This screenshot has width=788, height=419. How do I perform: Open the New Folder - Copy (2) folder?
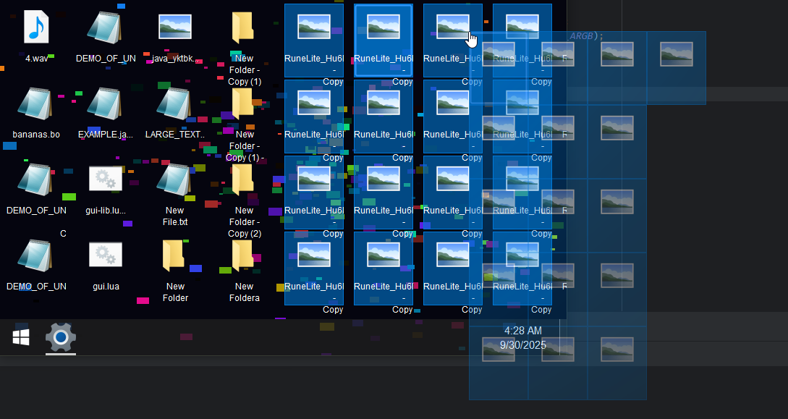click(x=244, y=181)
